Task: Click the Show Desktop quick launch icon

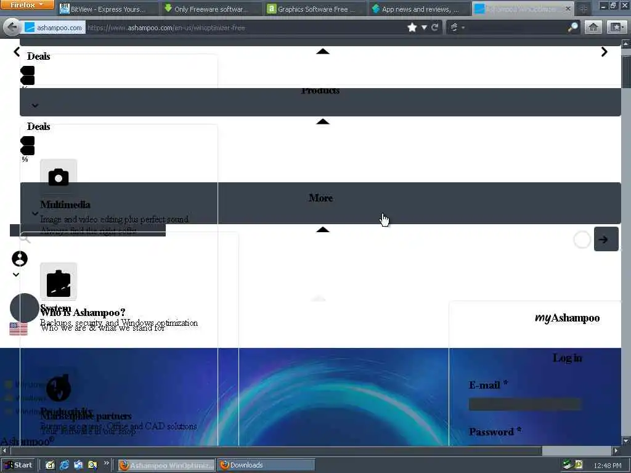Action: (x=50, y=465)
